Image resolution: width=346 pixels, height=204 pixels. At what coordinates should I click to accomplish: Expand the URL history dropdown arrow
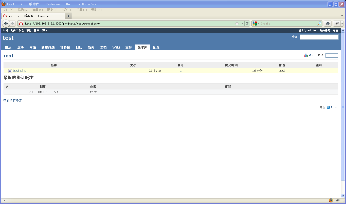242,24
